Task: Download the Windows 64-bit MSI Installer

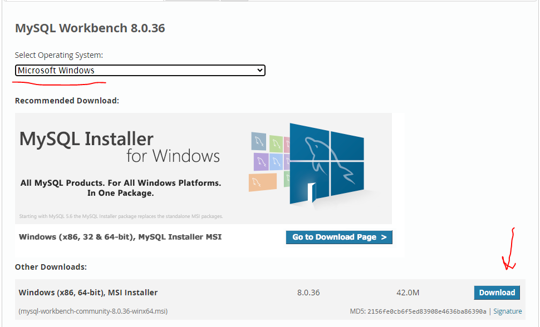Action: tap(497, 293)
